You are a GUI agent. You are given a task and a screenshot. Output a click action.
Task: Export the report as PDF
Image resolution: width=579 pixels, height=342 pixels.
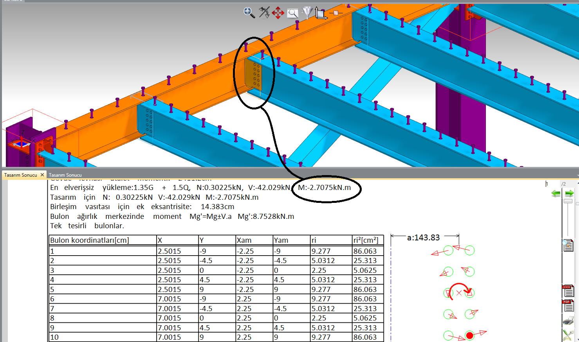click(x=568, y=306)
